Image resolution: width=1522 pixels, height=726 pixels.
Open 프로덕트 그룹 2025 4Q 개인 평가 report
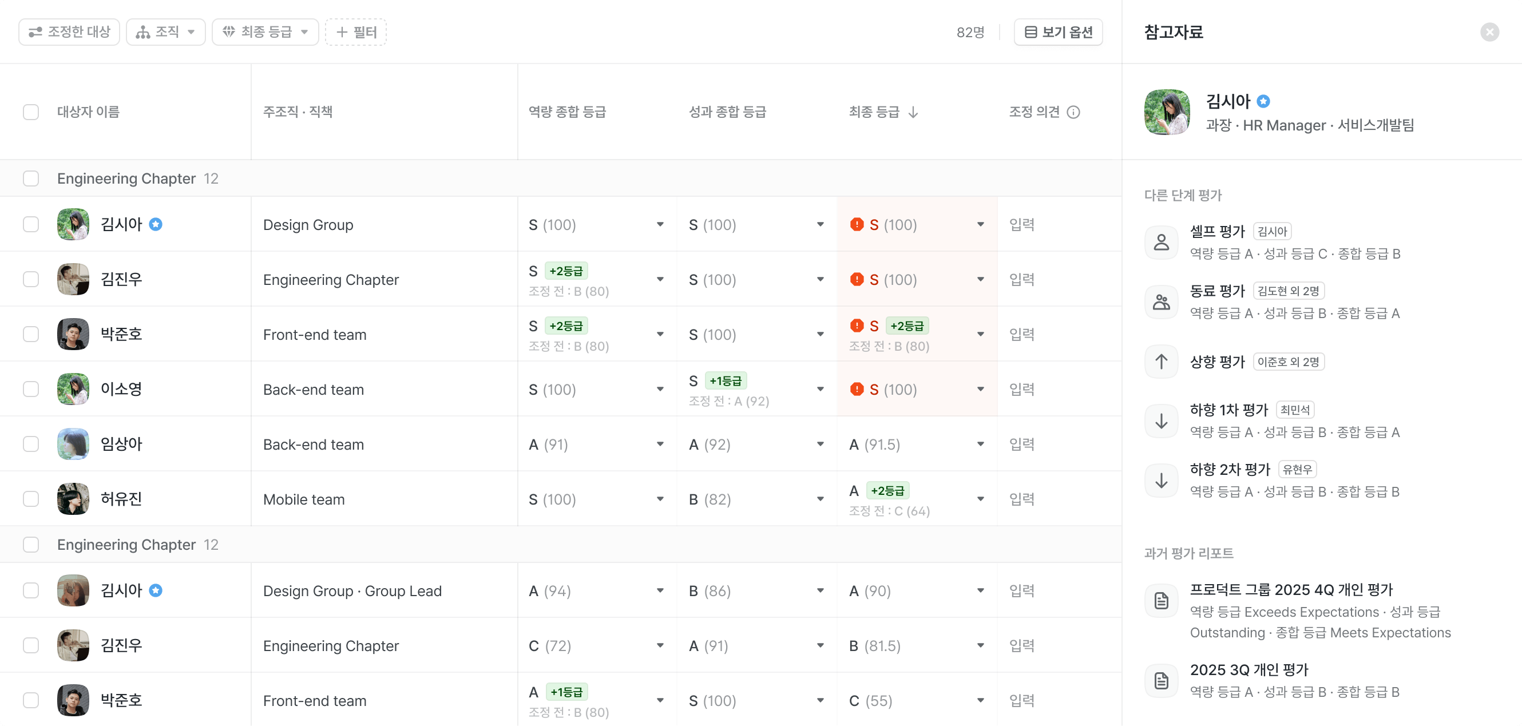point(1291,589)
